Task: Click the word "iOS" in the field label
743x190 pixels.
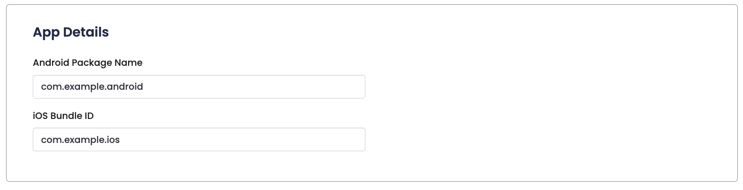Action: click(x=40, y=116)
